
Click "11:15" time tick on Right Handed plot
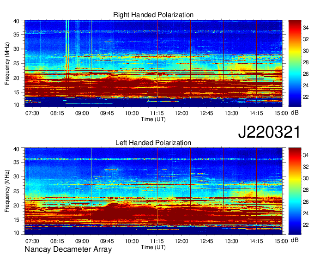[x=157, y=113]
